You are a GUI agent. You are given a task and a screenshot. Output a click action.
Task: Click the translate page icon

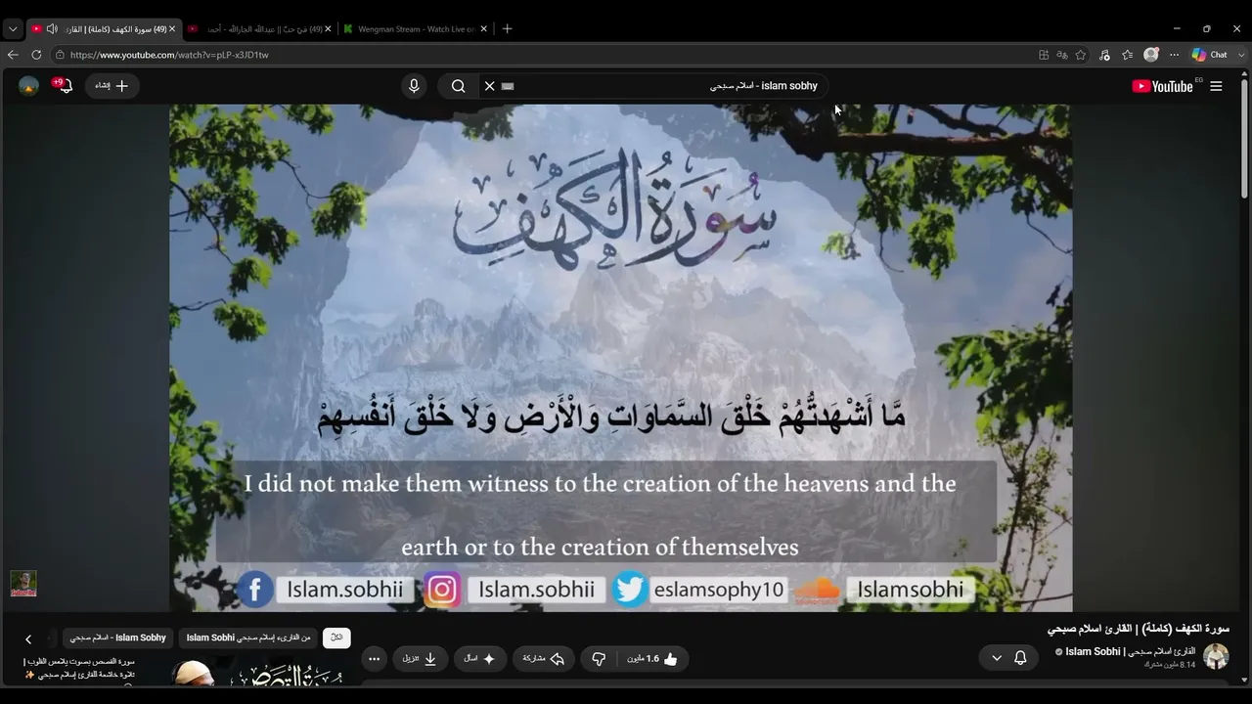coord(1062,55)
